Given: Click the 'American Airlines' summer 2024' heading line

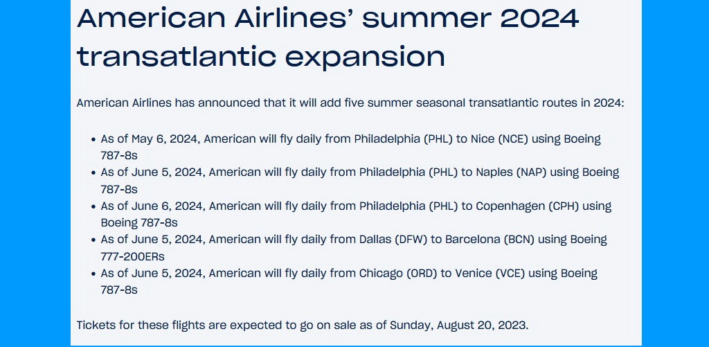Looking at the screenshot, I should [x=327, y=18].
